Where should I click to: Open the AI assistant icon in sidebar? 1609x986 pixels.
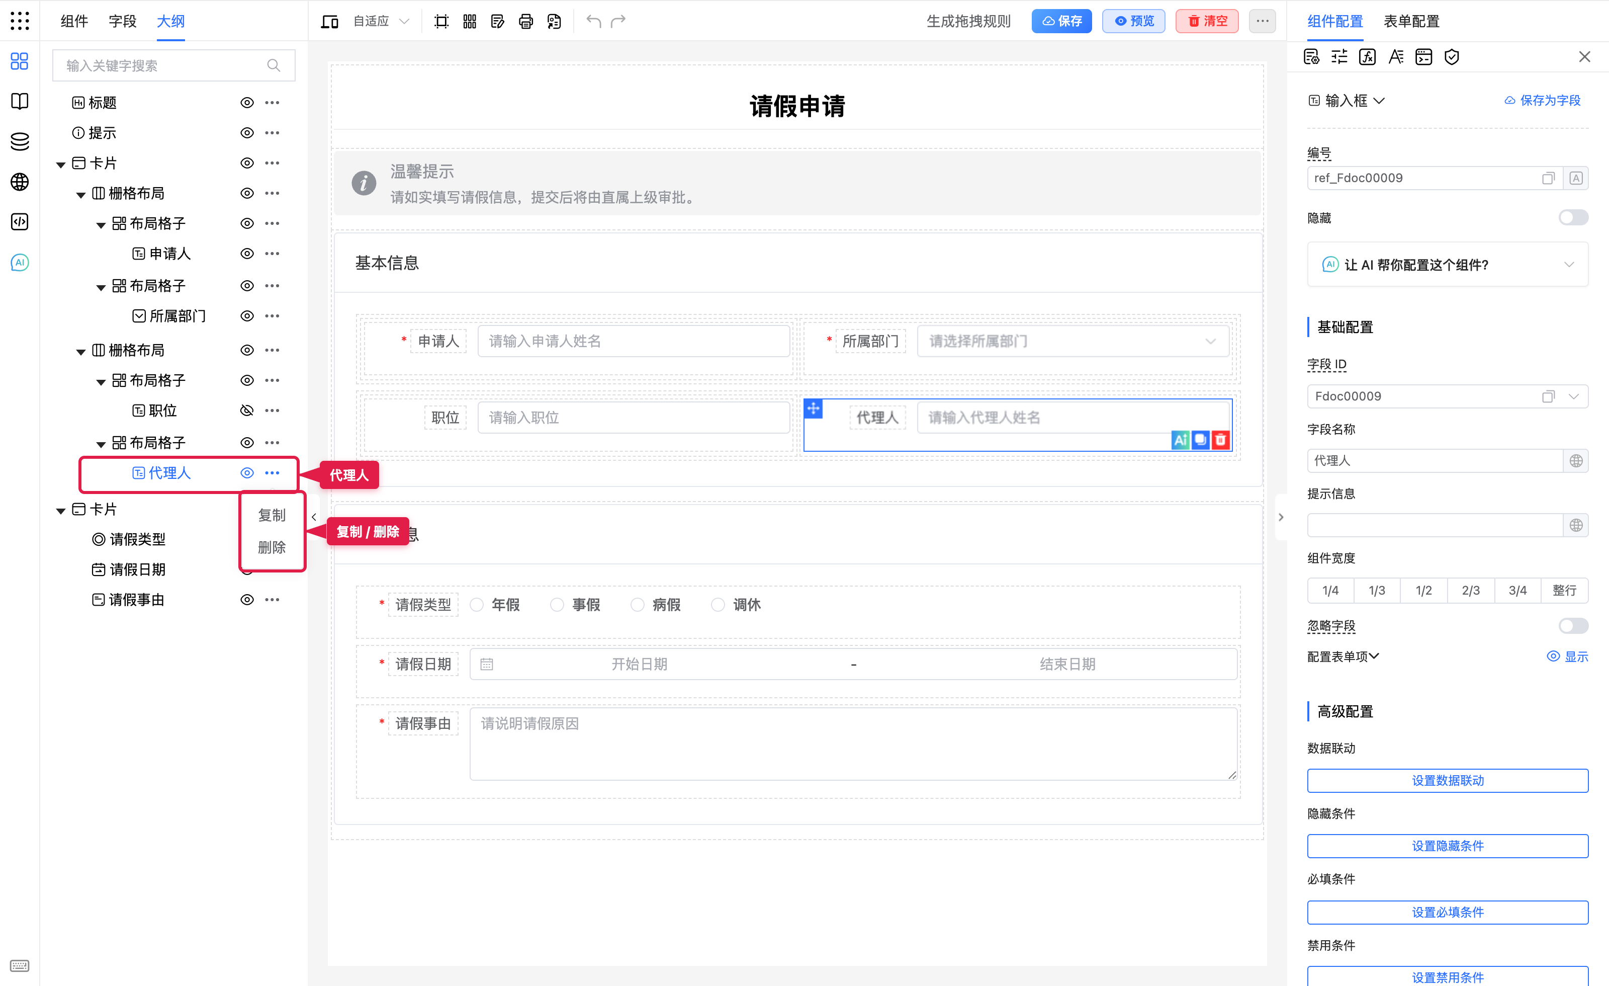tap(20, 263)
